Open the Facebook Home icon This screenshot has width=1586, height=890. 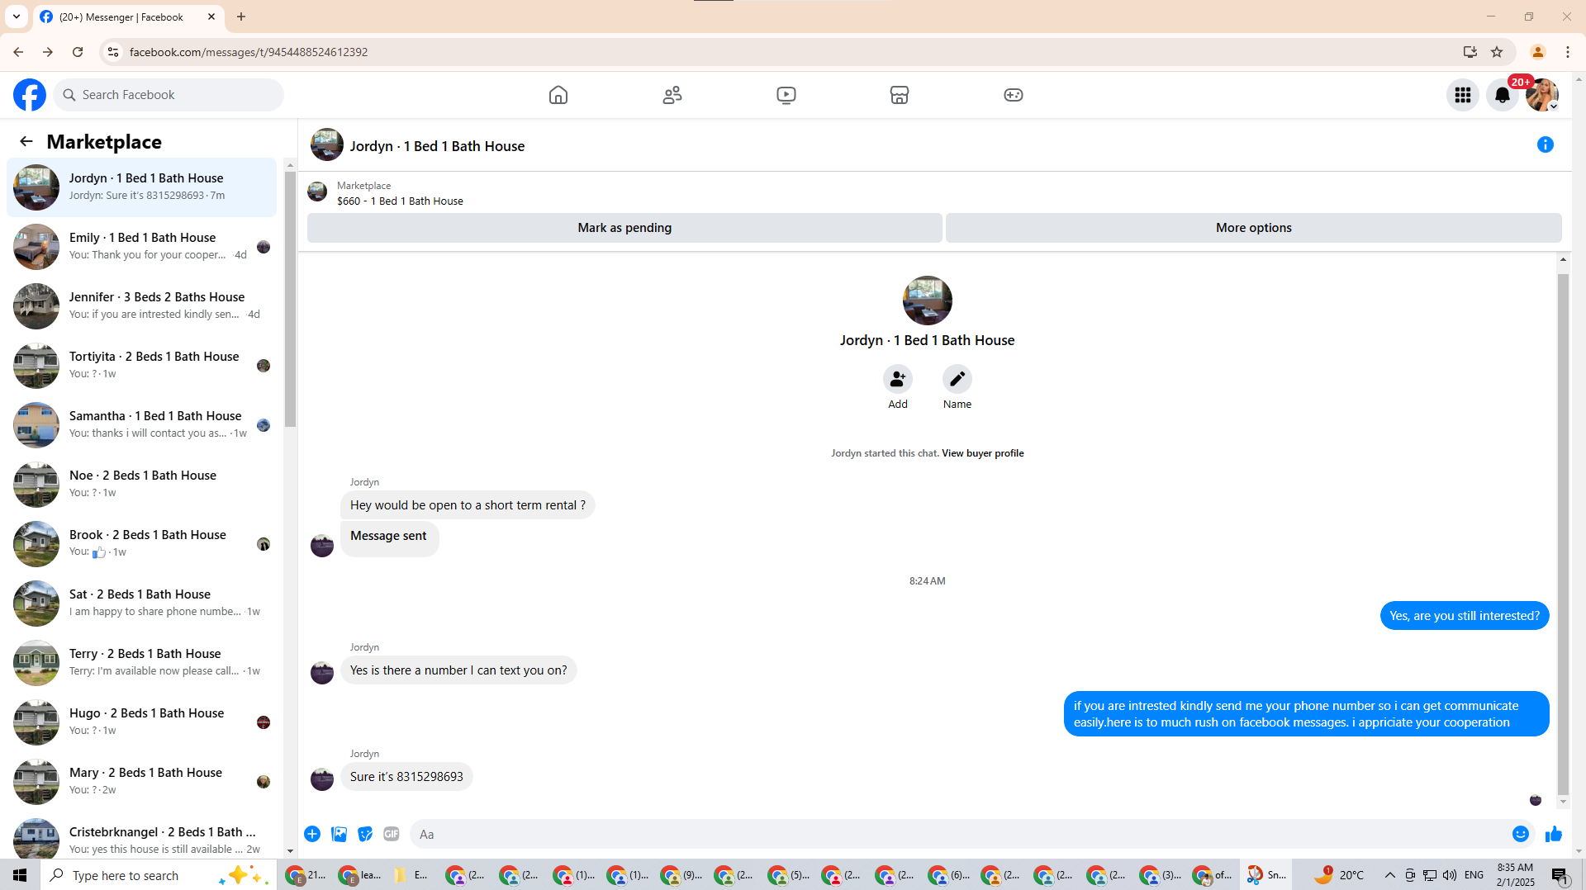558,95
